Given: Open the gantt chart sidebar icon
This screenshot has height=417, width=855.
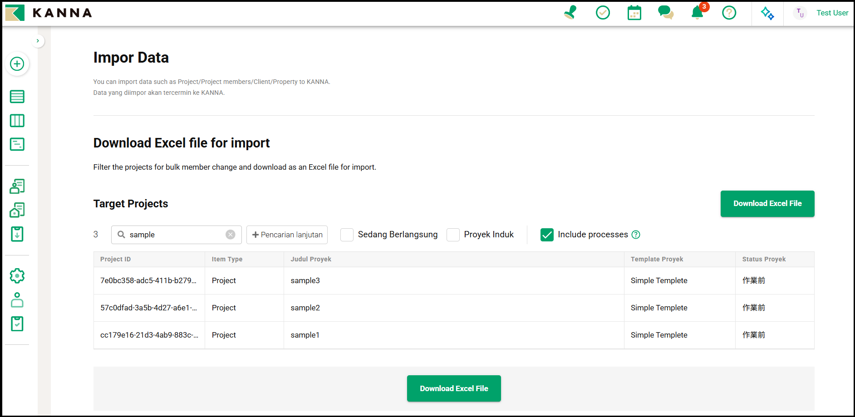Looking at the screenshot, I should (x=17, y=144).
